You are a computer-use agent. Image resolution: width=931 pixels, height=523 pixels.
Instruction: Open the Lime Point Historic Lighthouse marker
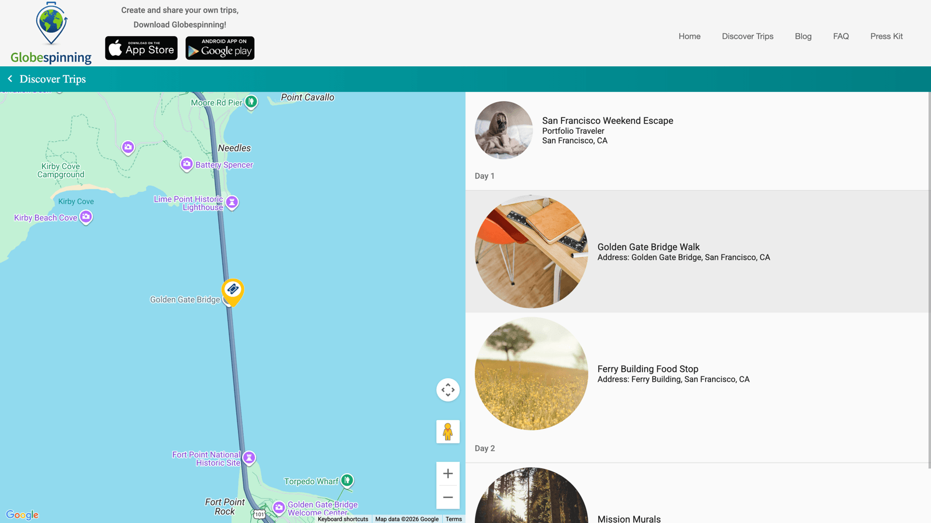[x=232, y=202]
